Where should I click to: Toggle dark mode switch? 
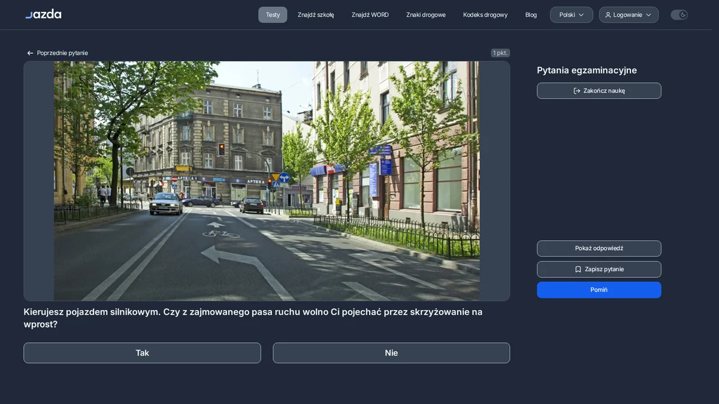coord(679,15)
